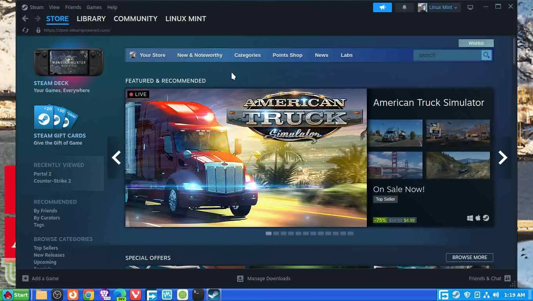
Task: Click the Add a Game plus icon
Action: pos(25,278)
